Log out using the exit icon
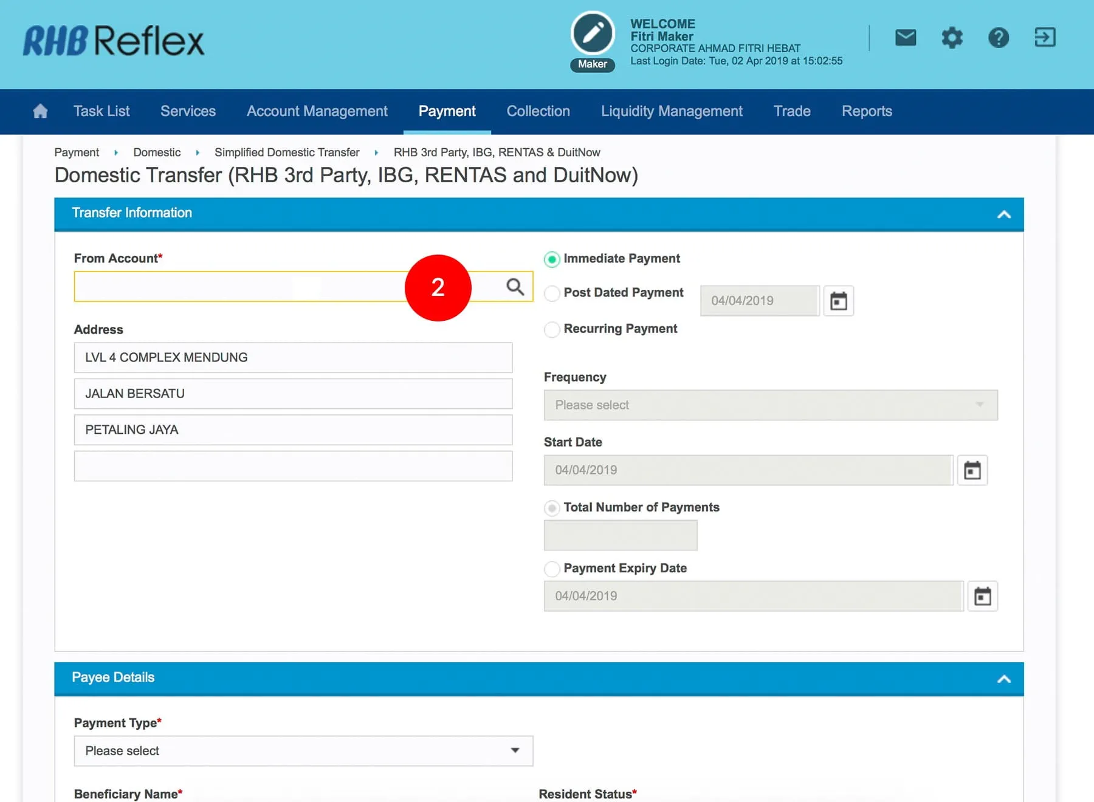 [x=1045, y=38]
